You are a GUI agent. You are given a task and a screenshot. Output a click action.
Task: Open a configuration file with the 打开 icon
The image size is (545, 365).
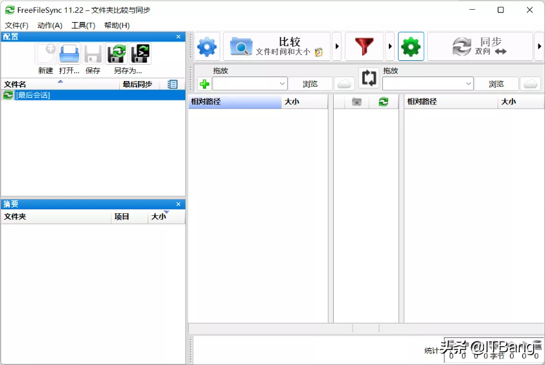[x=69, y=54]
